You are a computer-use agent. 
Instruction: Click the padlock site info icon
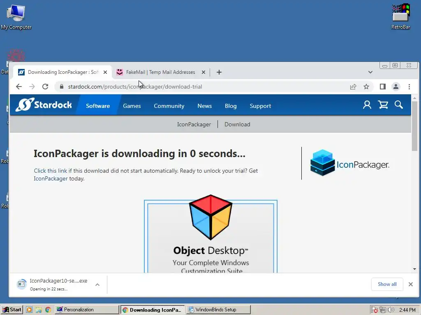tap(62, 87)
